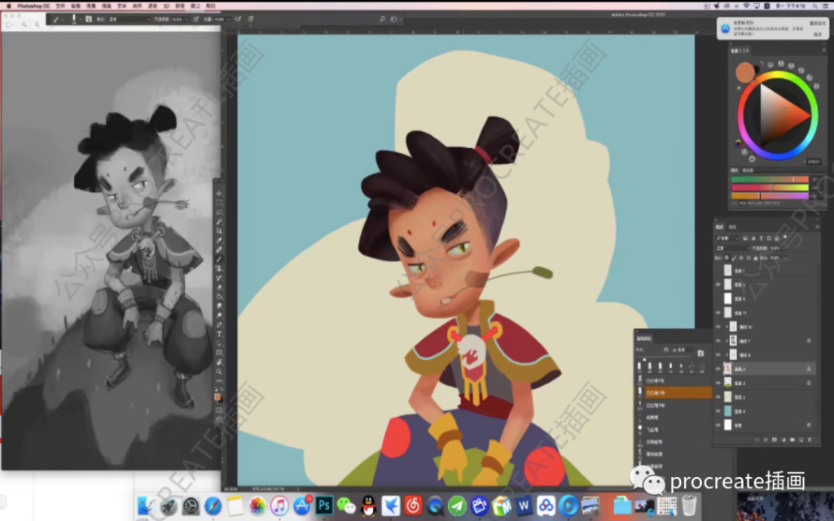The height and width of the screenshot is (521, 834).
Task: Launch QQ penguin app in the Dock
Action: click(x=368, y=506)
